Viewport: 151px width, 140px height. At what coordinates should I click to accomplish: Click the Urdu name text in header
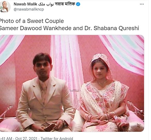coord(46,4)
